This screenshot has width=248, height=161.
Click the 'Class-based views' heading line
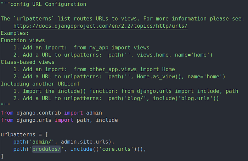28,62
